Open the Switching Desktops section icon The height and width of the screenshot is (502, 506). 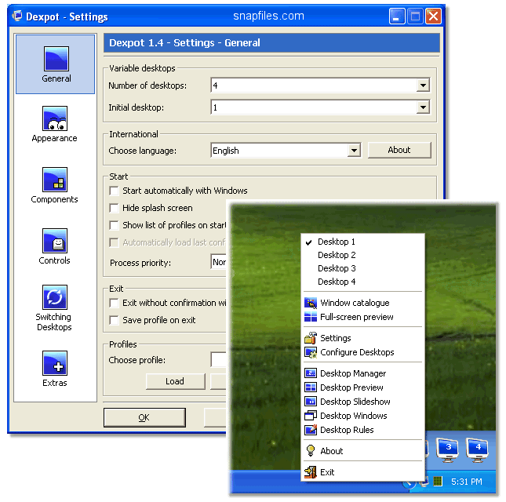[x=55, y=297]
